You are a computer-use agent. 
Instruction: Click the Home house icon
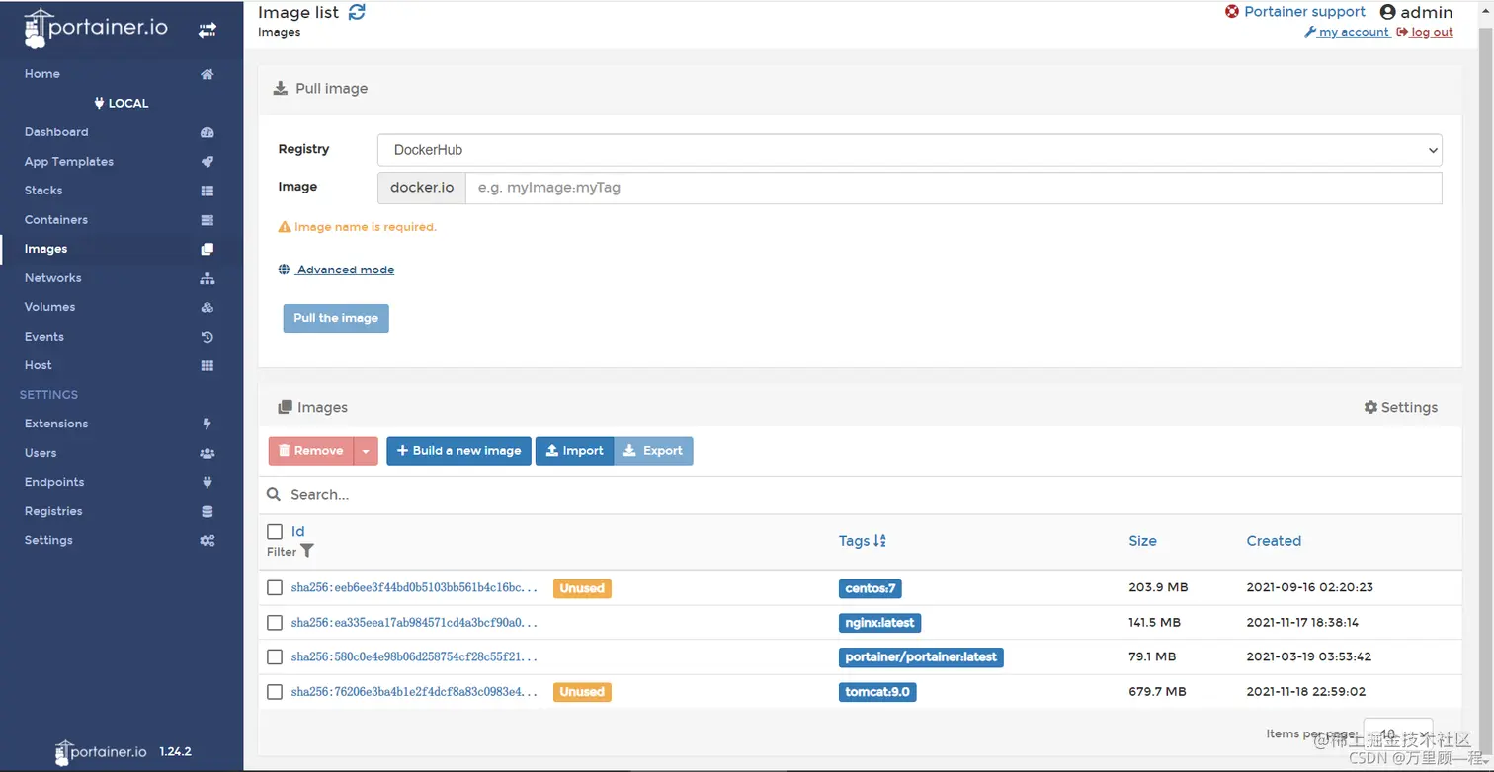pyautogui.click(x=207, y=74)
